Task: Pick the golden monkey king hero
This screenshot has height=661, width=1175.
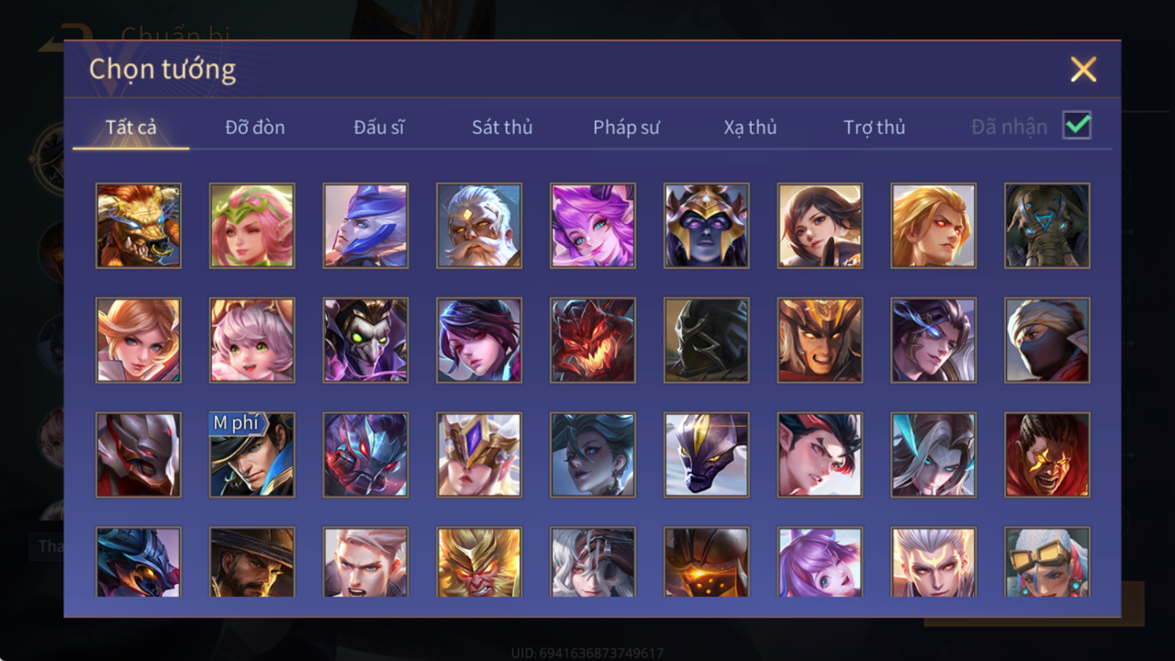Action: pyautogui.click(x=479, y=562)
